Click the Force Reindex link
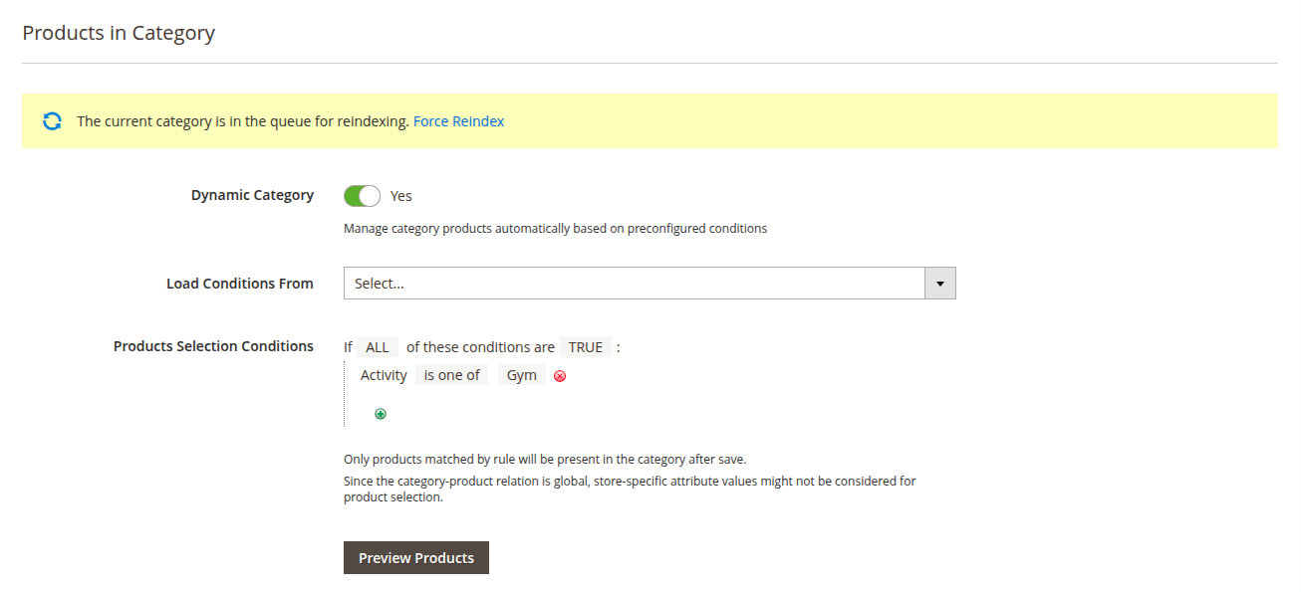1301x592 pixels. [458, 121]
